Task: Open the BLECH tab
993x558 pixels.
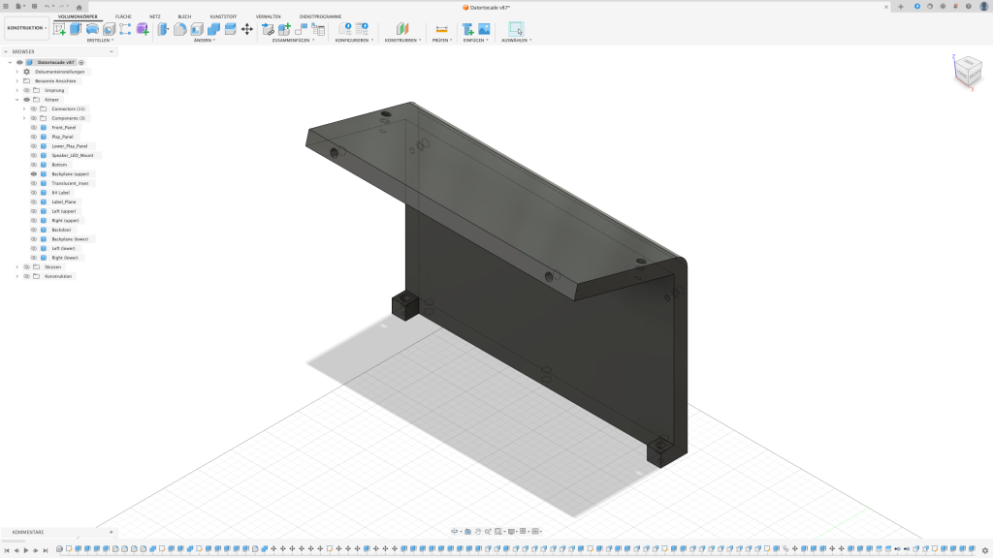Action: click(x=184, y=16)
